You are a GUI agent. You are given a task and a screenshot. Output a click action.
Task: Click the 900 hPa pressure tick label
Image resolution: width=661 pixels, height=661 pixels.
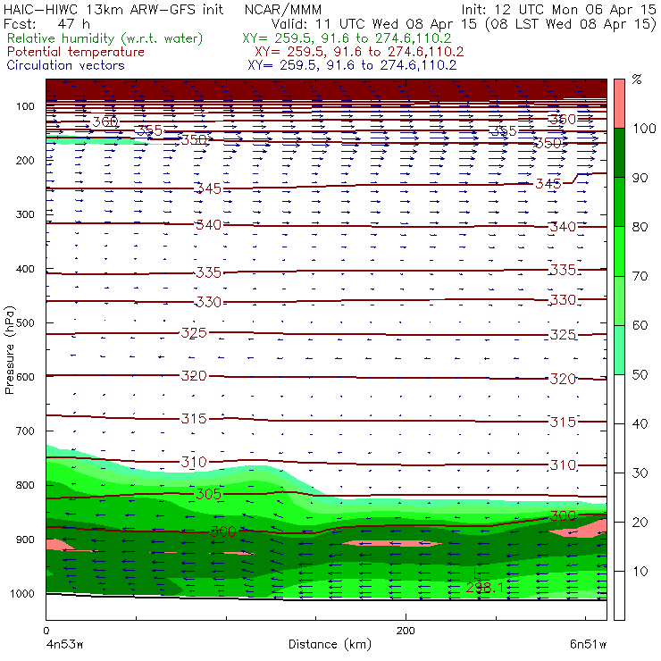pyautogui.click(x=25, y=540)
